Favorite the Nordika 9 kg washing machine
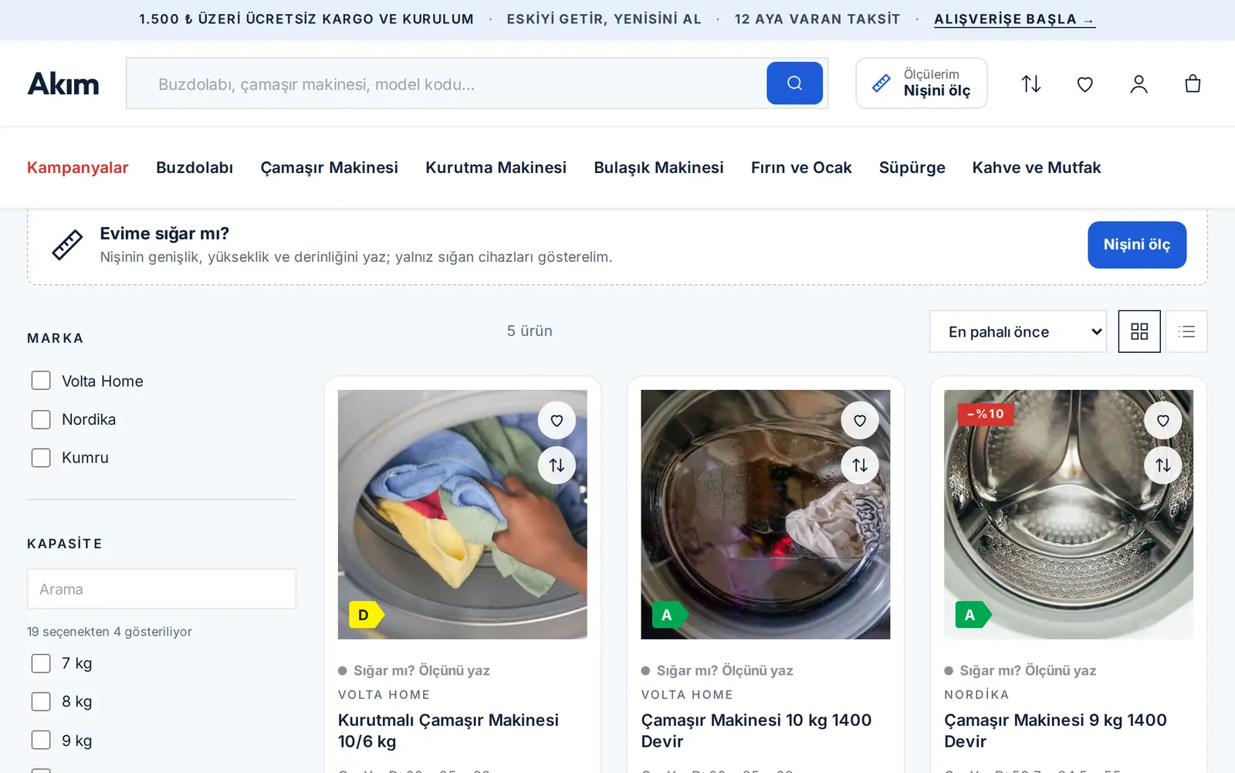1235x773 pixels. coord(1163,421)
